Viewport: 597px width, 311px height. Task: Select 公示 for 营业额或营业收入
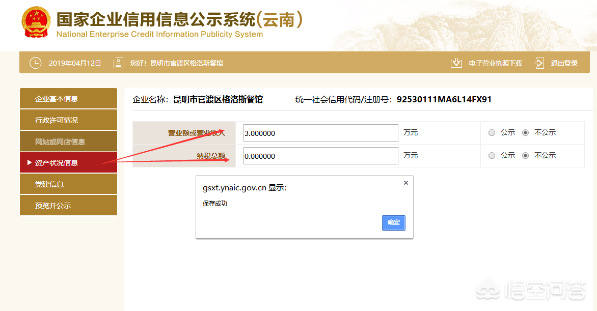tap(492, 132)
